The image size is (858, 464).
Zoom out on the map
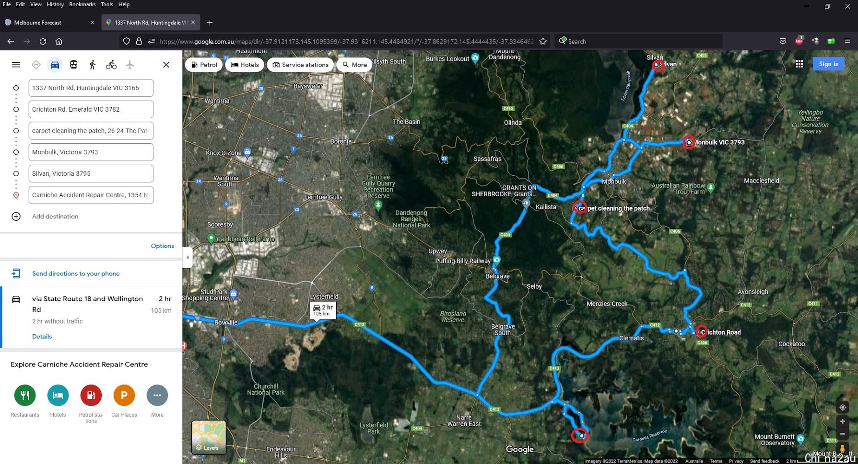coord(843,434)
